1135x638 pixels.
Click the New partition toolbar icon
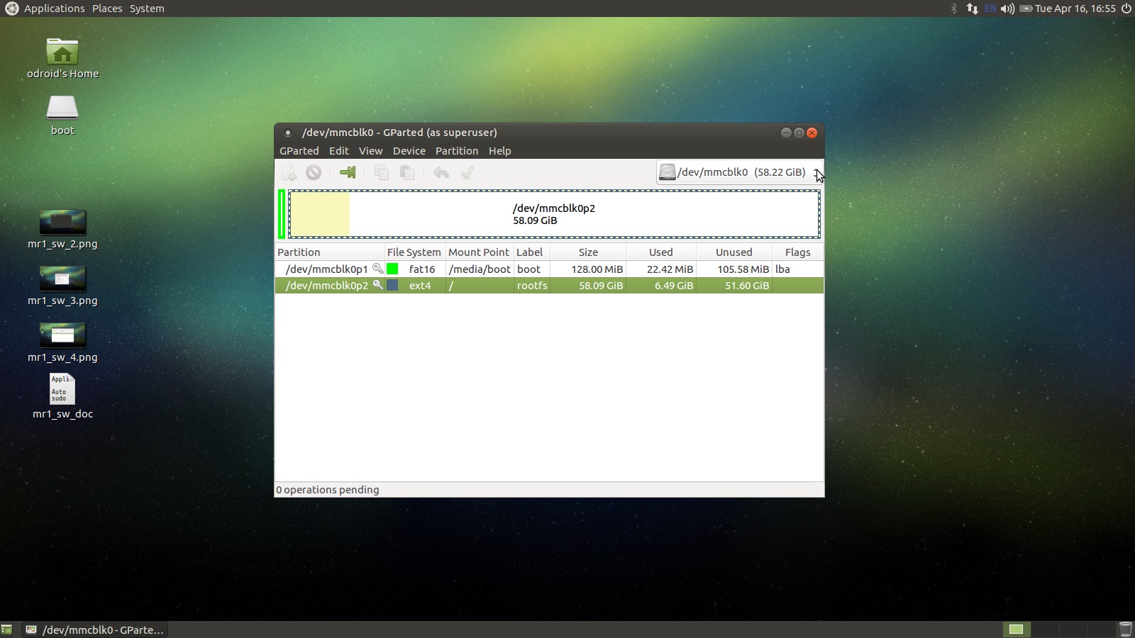click(289, 172)
